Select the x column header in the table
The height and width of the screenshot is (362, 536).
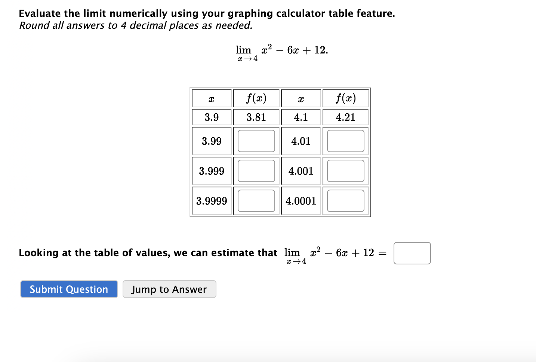pyautogui.click(x=211, y=98)
